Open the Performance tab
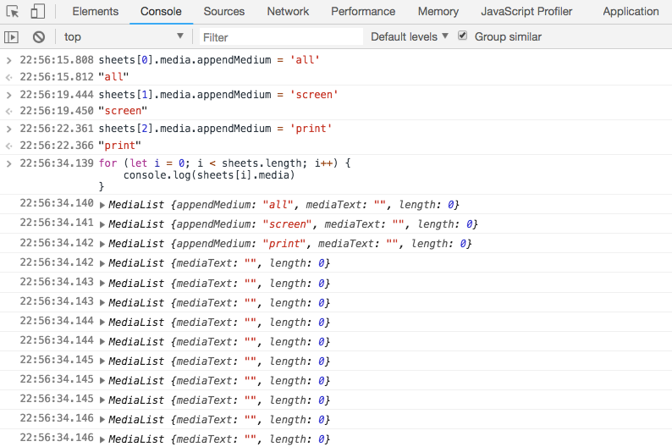Image resolution: width=672 pixels, height=447 pixels. coord(362,12)
